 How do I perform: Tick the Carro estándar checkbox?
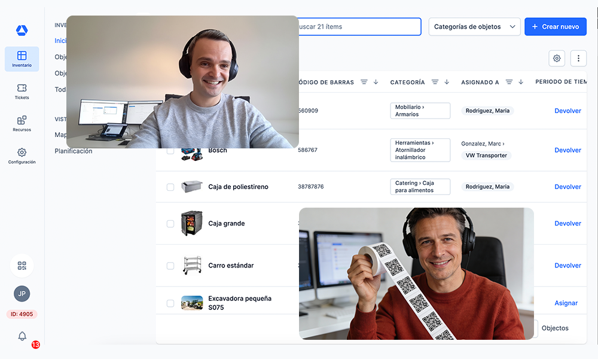tap(170, 266)
